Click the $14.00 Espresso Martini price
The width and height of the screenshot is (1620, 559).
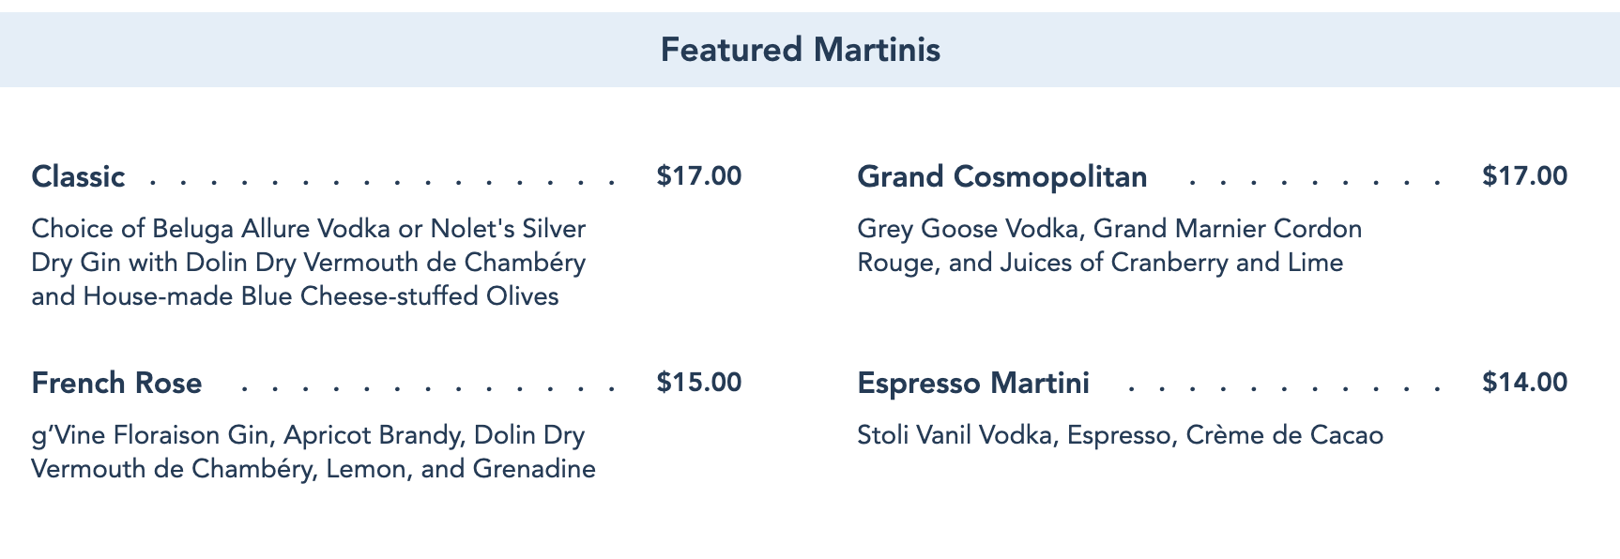(1524, 383)
